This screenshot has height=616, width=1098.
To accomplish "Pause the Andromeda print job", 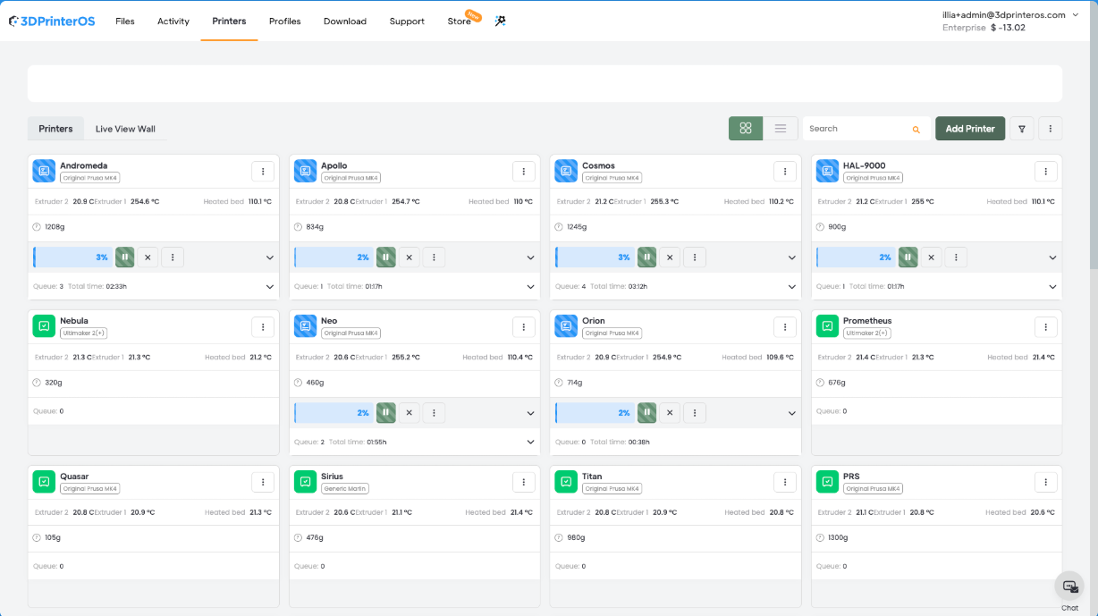I will click(124, 257).
